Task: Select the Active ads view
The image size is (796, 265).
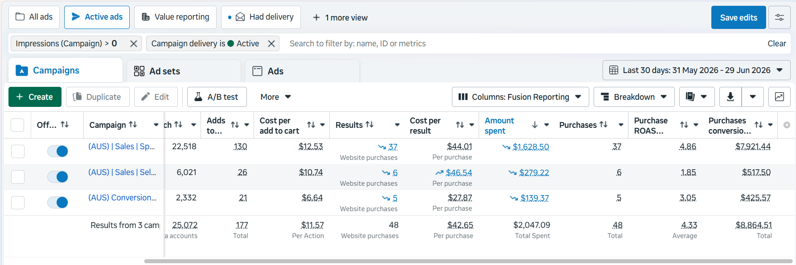Action: [x=97, y=17]
